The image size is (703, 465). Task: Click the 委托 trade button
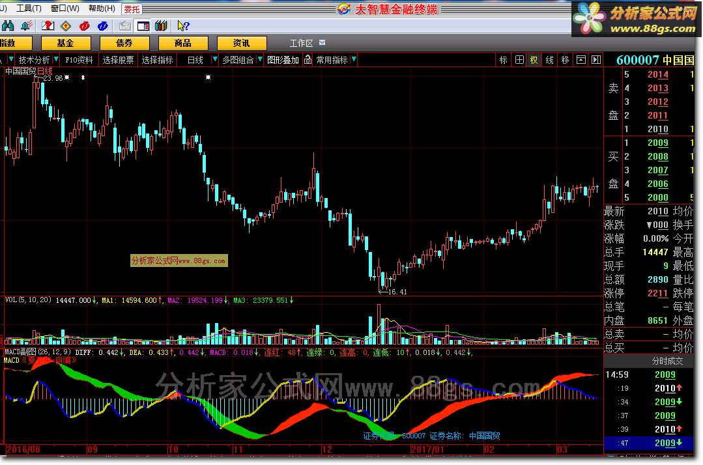click(132, 9)
